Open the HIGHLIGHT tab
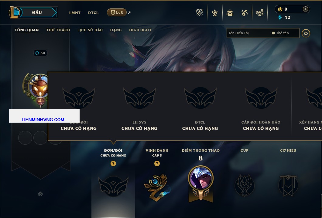 (x=140, y=30)
